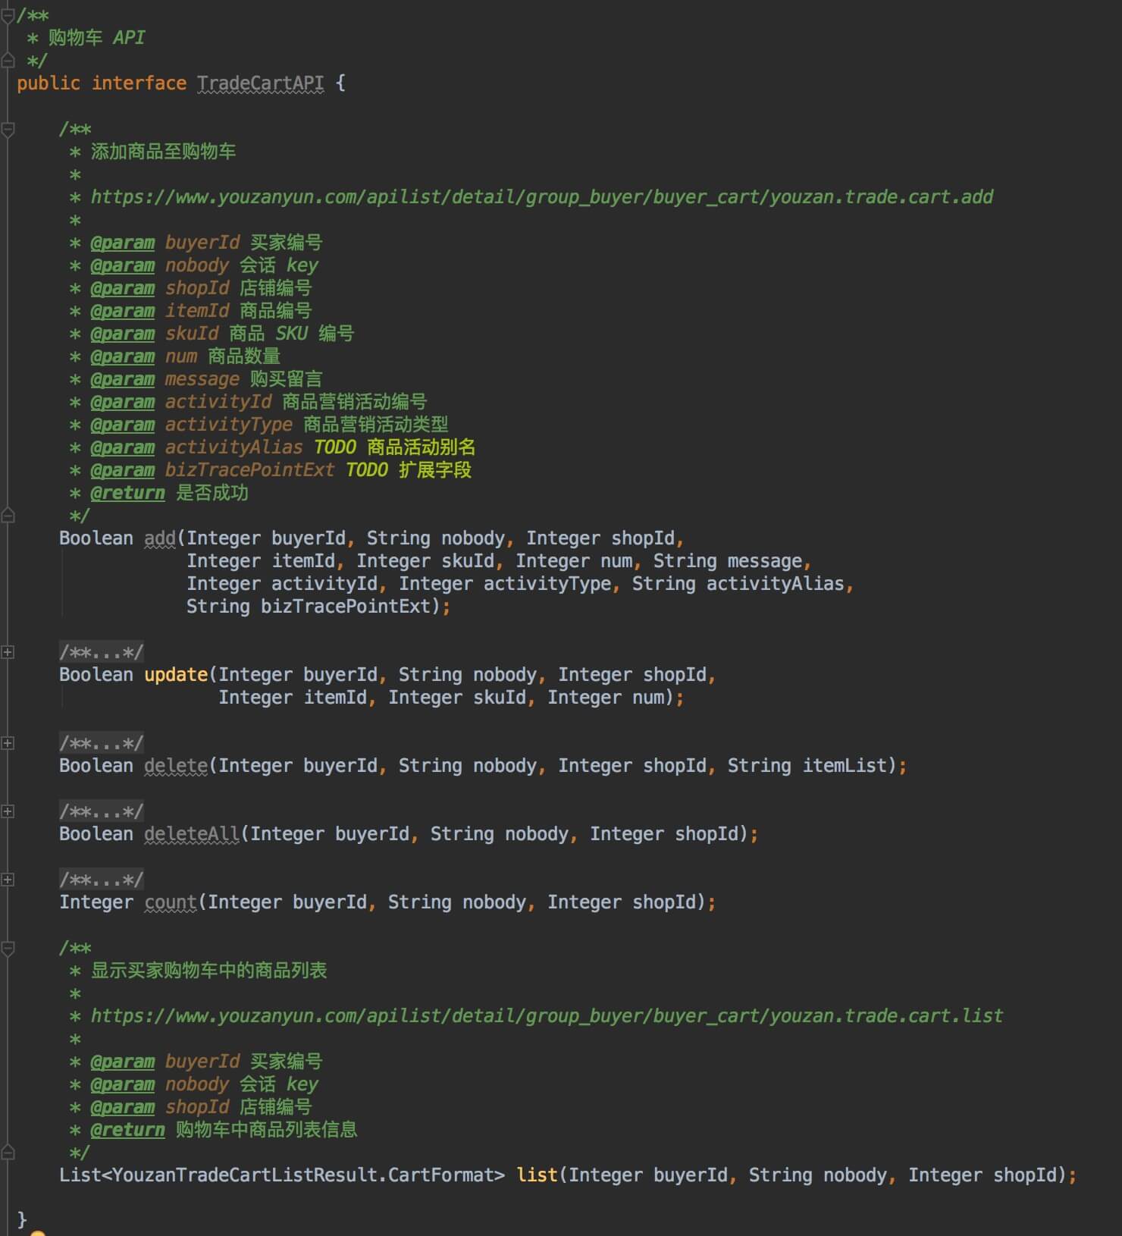Expand the folded comment above count method
Image resolution: width=1122 pixels, height=1236 pixels.
(x=8, y=880)
